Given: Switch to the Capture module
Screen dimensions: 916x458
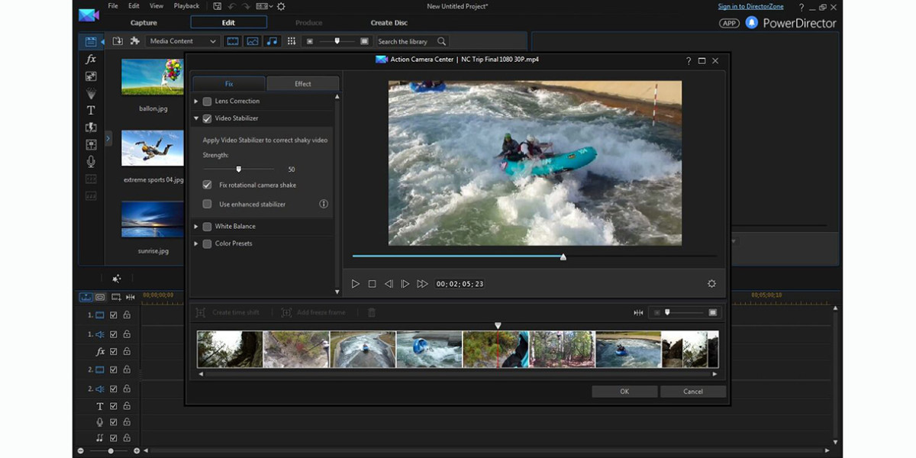Looking at the screenshot, I should [144, 23].
